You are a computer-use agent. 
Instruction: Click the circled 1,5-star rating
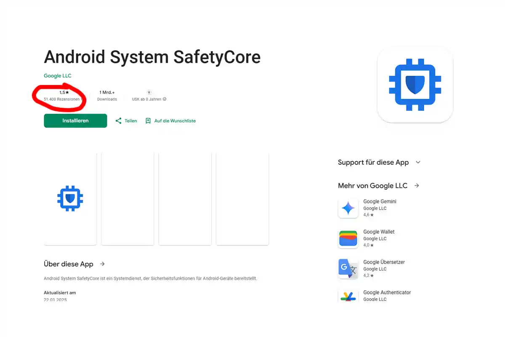63,92
